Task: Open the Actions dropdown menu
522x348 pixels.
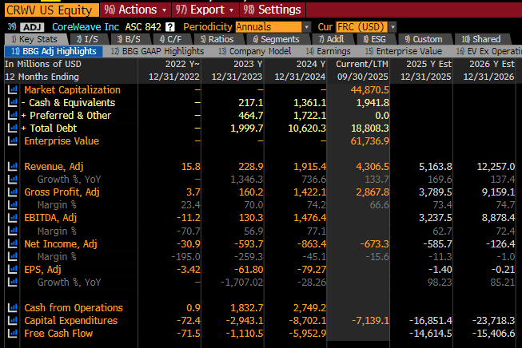Action: click(x=135, y=10)
